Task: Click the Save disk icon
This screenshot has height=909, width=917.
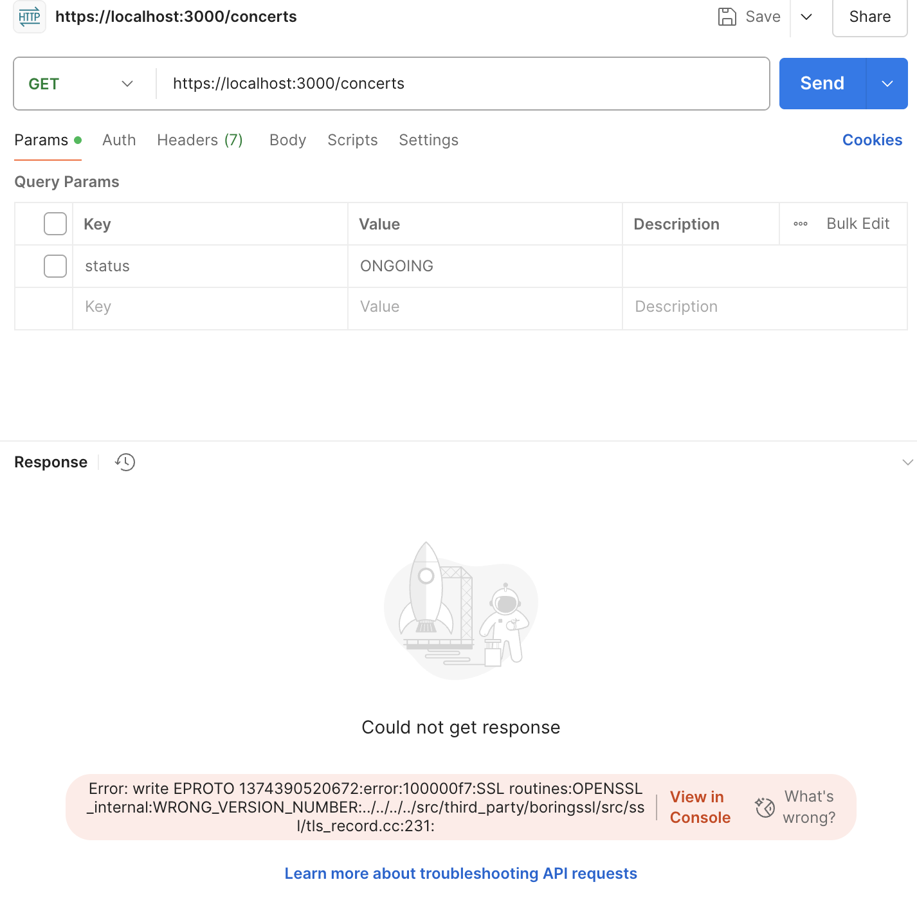Action: (x=727, y=17)
